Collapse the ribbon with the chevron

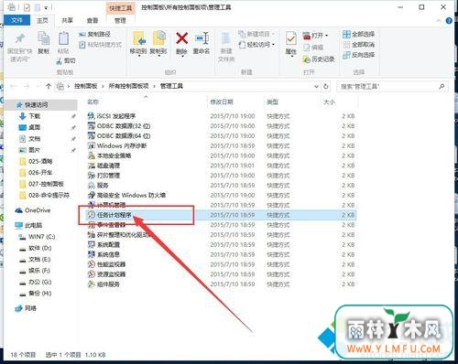click(x=439, y=21)
